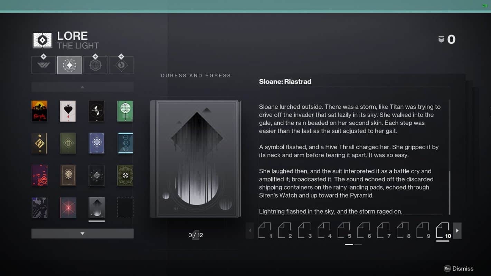
Task: Open lore page 7
Action: click(384, 231)
